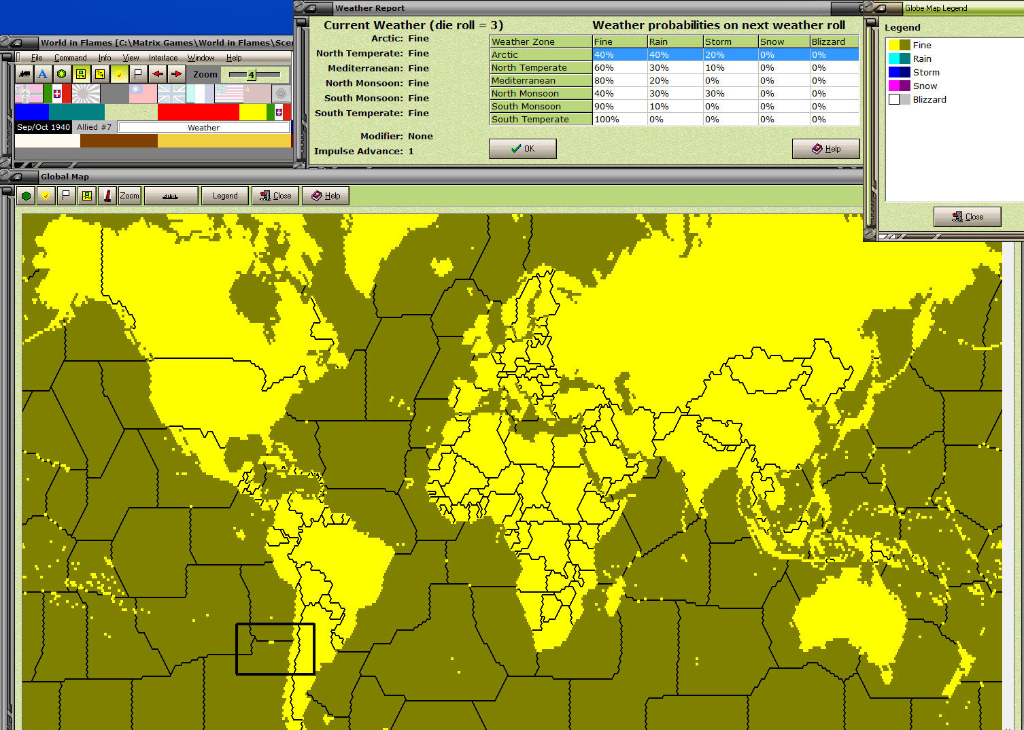
Task: Click the red forward arrow icon
Action: click(x=177, y=75)
